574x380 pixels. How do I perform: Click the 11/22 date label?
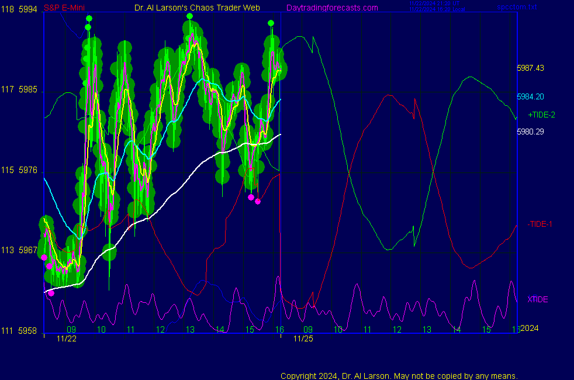click(x=67, y=338)
